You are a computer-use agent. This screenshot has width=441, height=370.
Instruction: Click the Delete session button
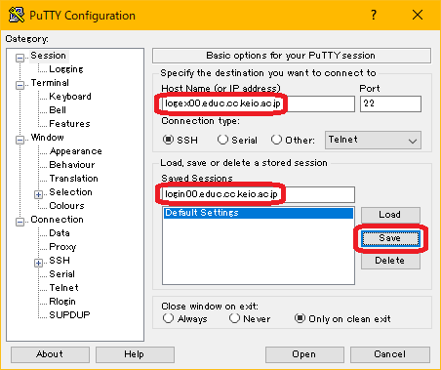pos(390,261)
